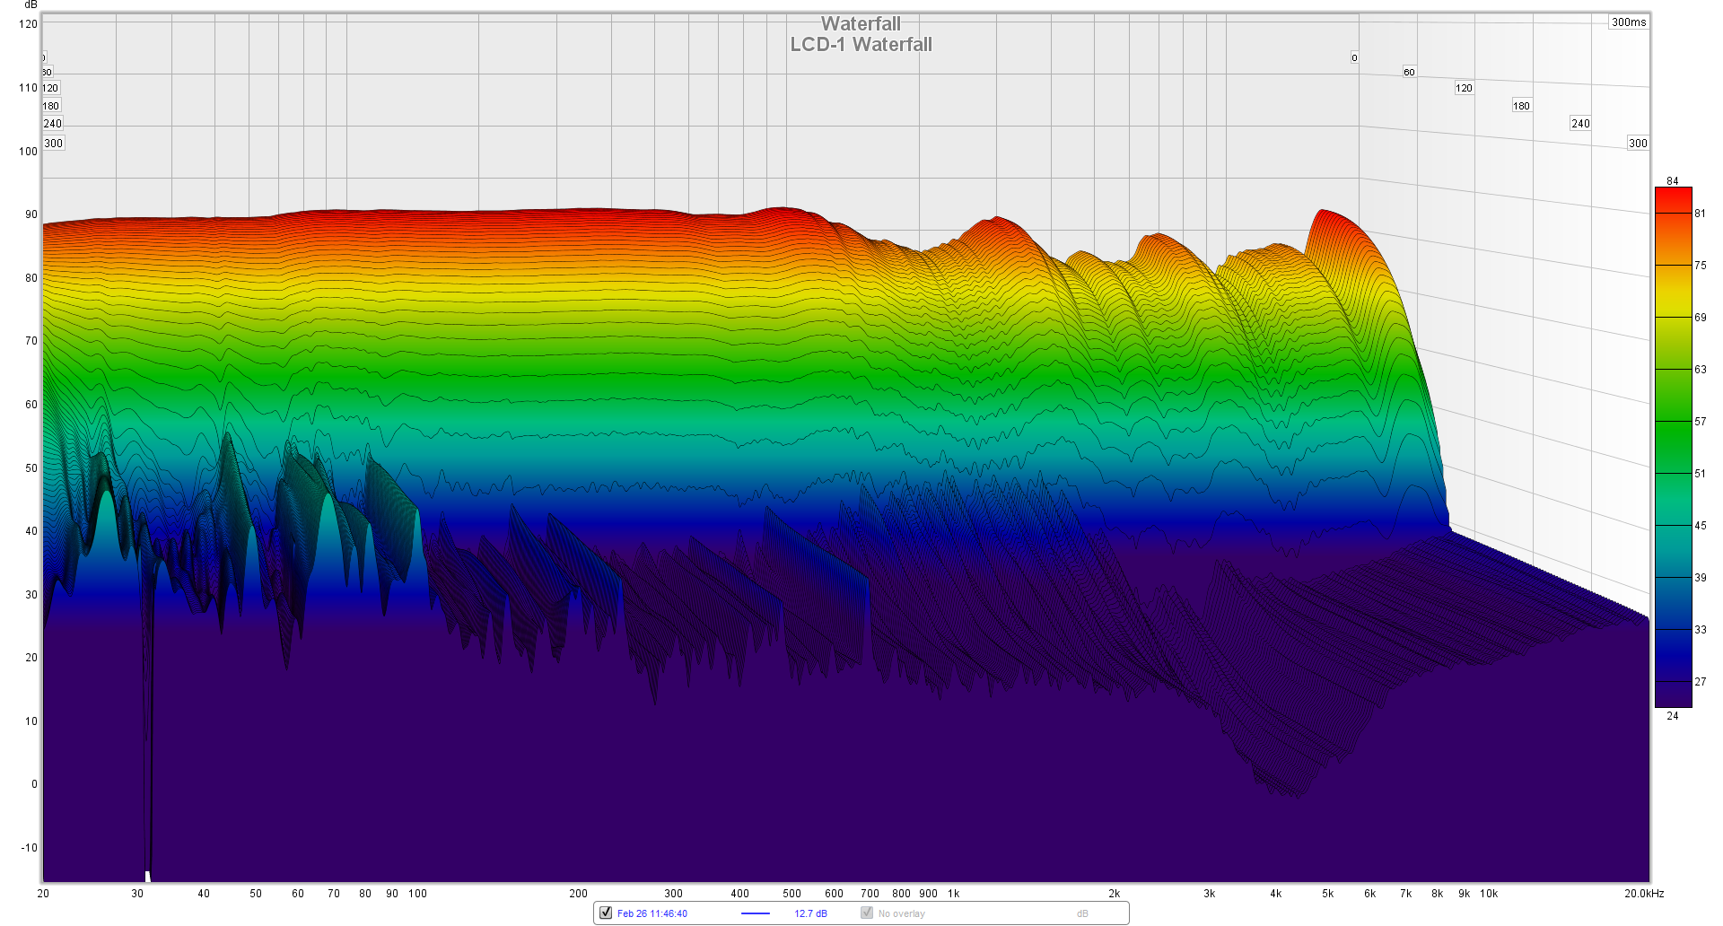
Task: Click the 12.7 dB readout in legend
Action: coord(810,913)
